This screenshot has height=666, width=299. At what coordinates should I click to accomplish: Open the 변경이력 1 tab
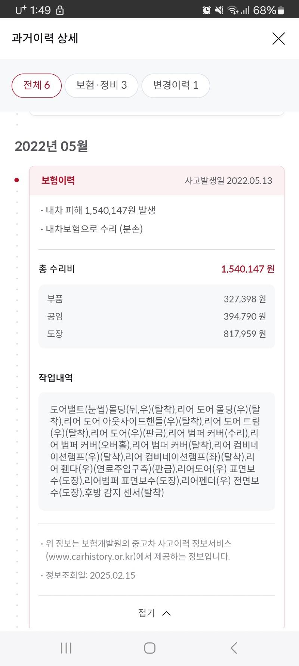tap(176, 85)
